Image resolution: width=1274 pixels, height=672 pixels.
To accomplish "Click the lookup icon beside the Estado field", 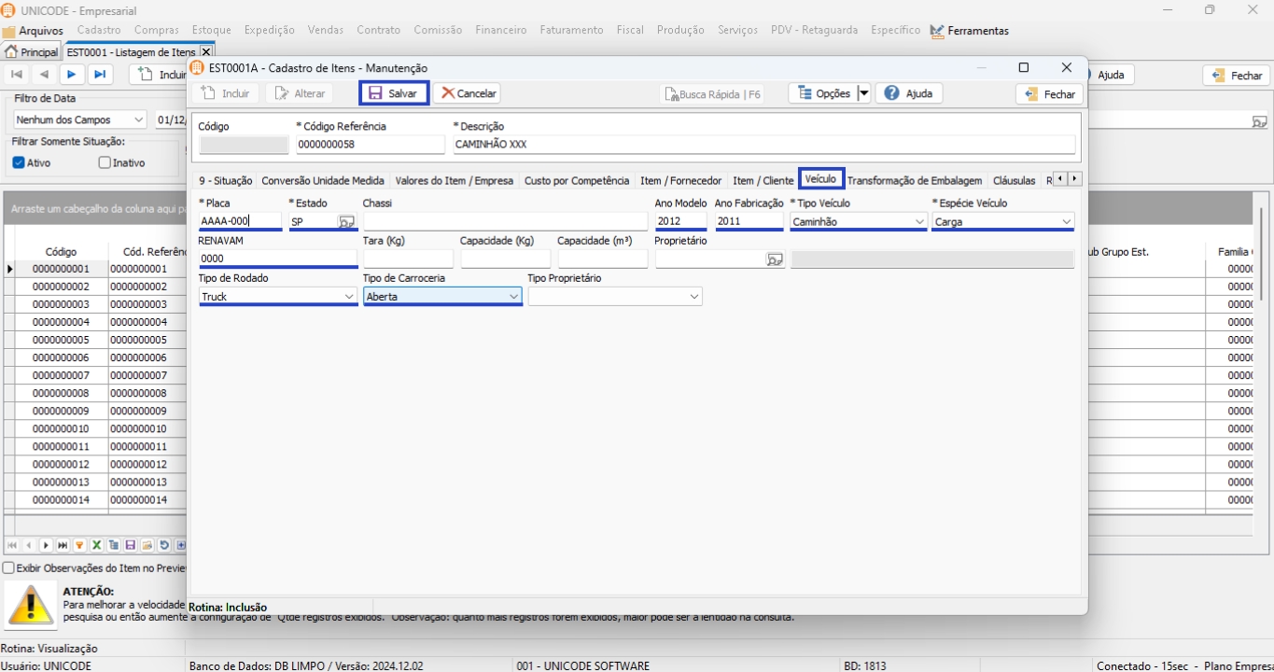I will [x=346, y=222].
